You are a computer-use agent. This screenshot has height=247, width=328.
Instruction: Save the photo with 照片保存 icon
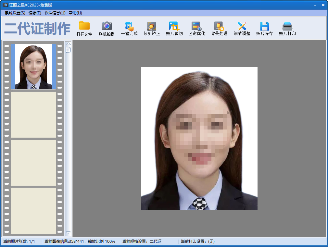[264, 27]
